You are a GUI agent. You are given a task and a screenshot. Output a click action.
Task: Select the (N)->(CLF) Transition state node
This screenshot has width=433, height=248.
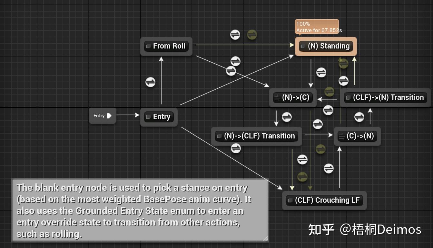coord(257,136)
